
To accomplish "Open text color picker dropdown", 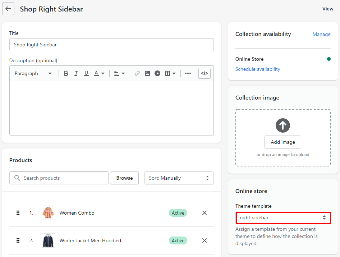I will pos(99,73).
